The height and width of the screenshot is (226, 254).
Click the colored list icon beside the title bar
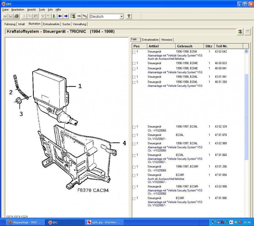(240, 32)
